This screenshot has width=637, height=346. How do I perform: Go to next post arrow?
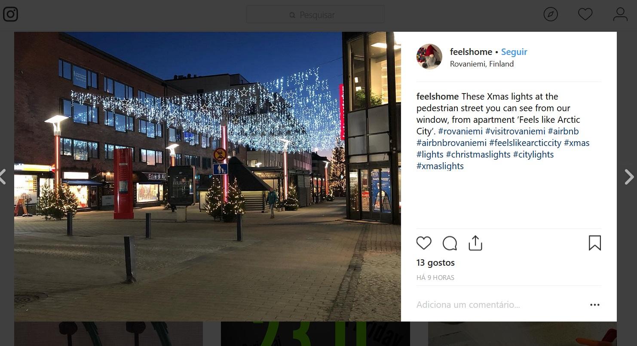point(629,177)
